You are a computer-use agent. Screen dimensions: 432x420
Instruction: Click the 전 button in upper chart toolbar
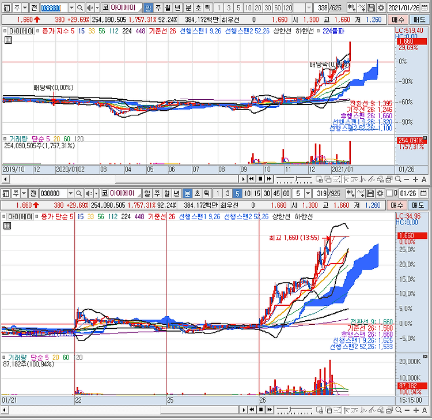tap(34, 7)
